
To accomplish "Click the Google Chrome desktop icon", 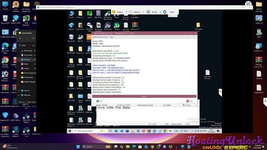I will [x=5, y=62].
